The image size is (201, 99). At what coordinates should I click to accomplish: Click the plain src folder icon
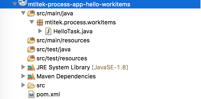[x=31, y=85]
